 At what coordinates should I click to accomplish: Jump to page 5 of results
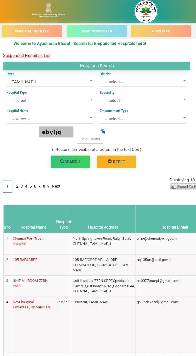30,186
